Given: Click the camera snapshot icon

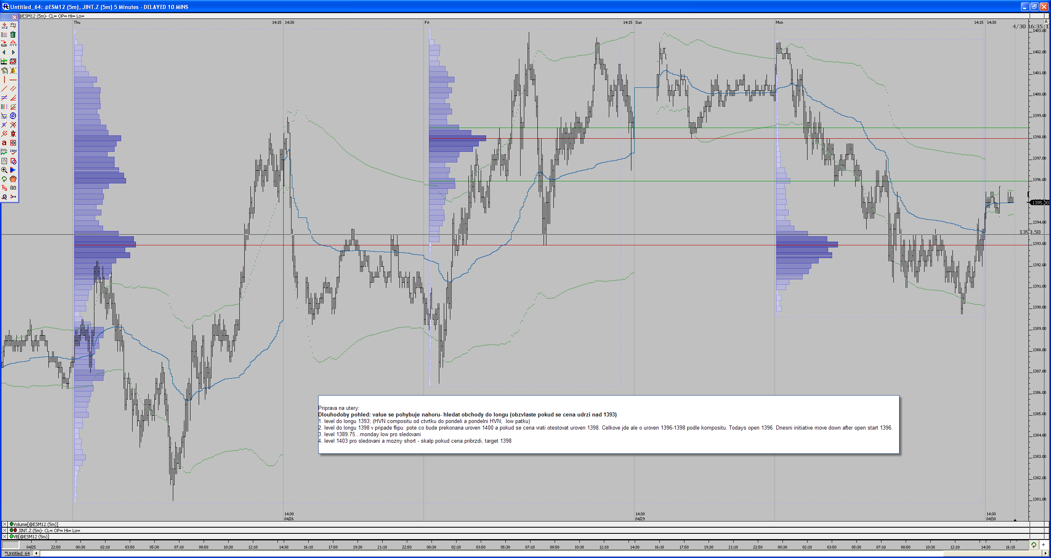Looking at the screenshot, I should pyautogui.click(x=13, y=188).
